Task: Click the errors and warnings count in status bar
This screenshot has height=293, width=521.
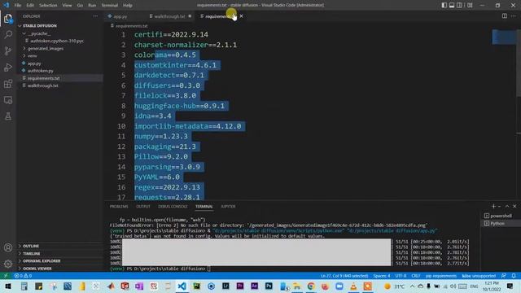Action: coord(23,276)
